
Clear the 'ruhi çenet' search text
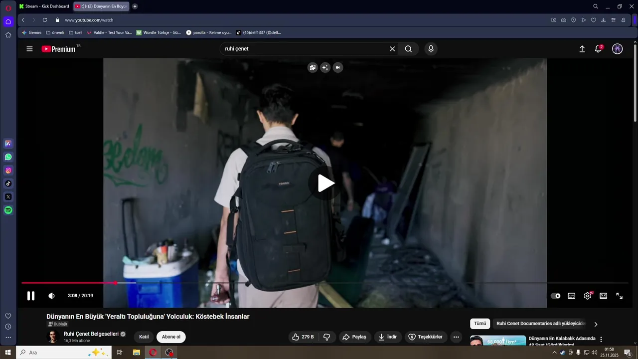392,49
